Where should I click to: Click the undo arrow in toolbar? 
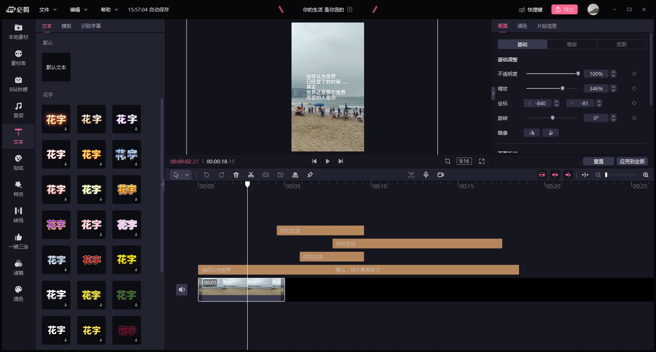pyautogui.click(x=207, y=175)
